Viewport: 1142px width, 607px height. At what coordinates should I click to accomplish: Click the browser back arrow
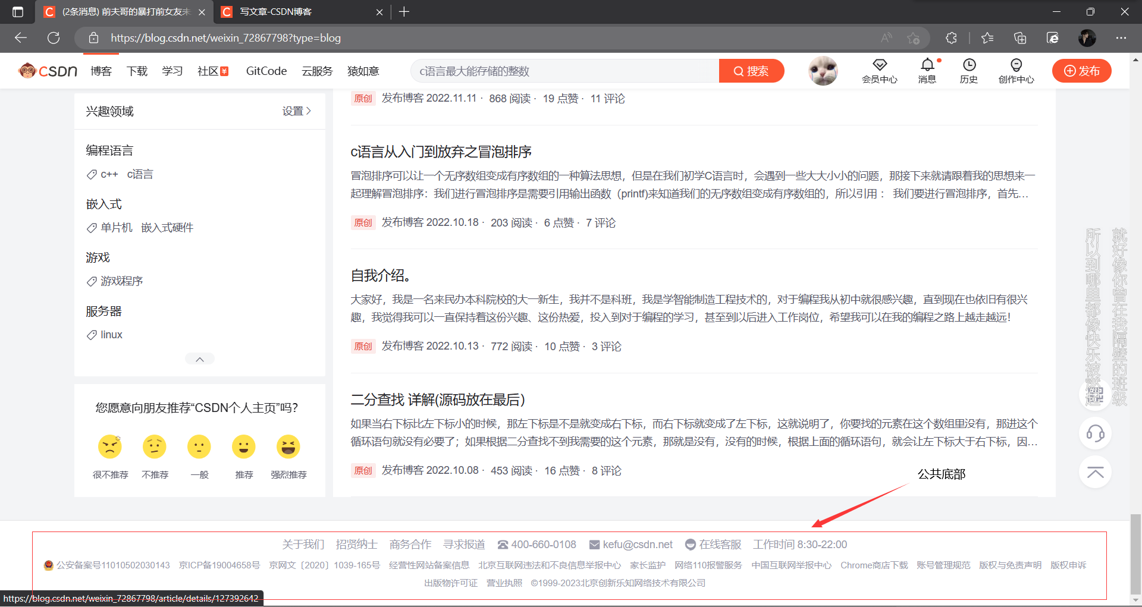[x=21, y=38]
